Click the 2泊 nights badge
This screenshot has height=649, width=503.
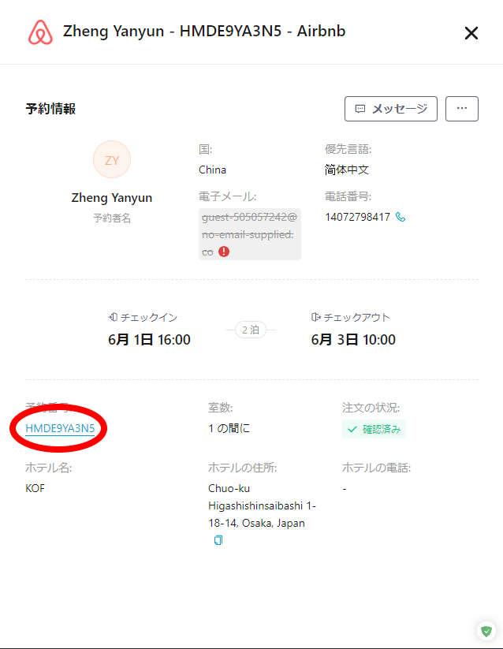click(251, 330)
